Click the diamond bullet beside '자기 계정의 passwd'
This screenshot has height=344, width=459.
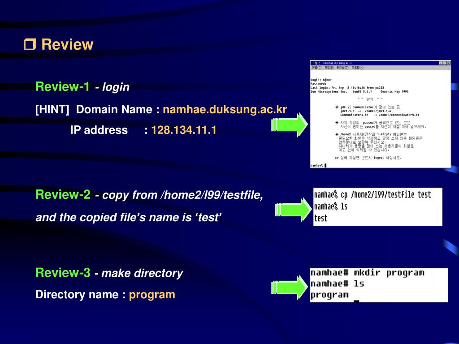[x=337, y=123]
